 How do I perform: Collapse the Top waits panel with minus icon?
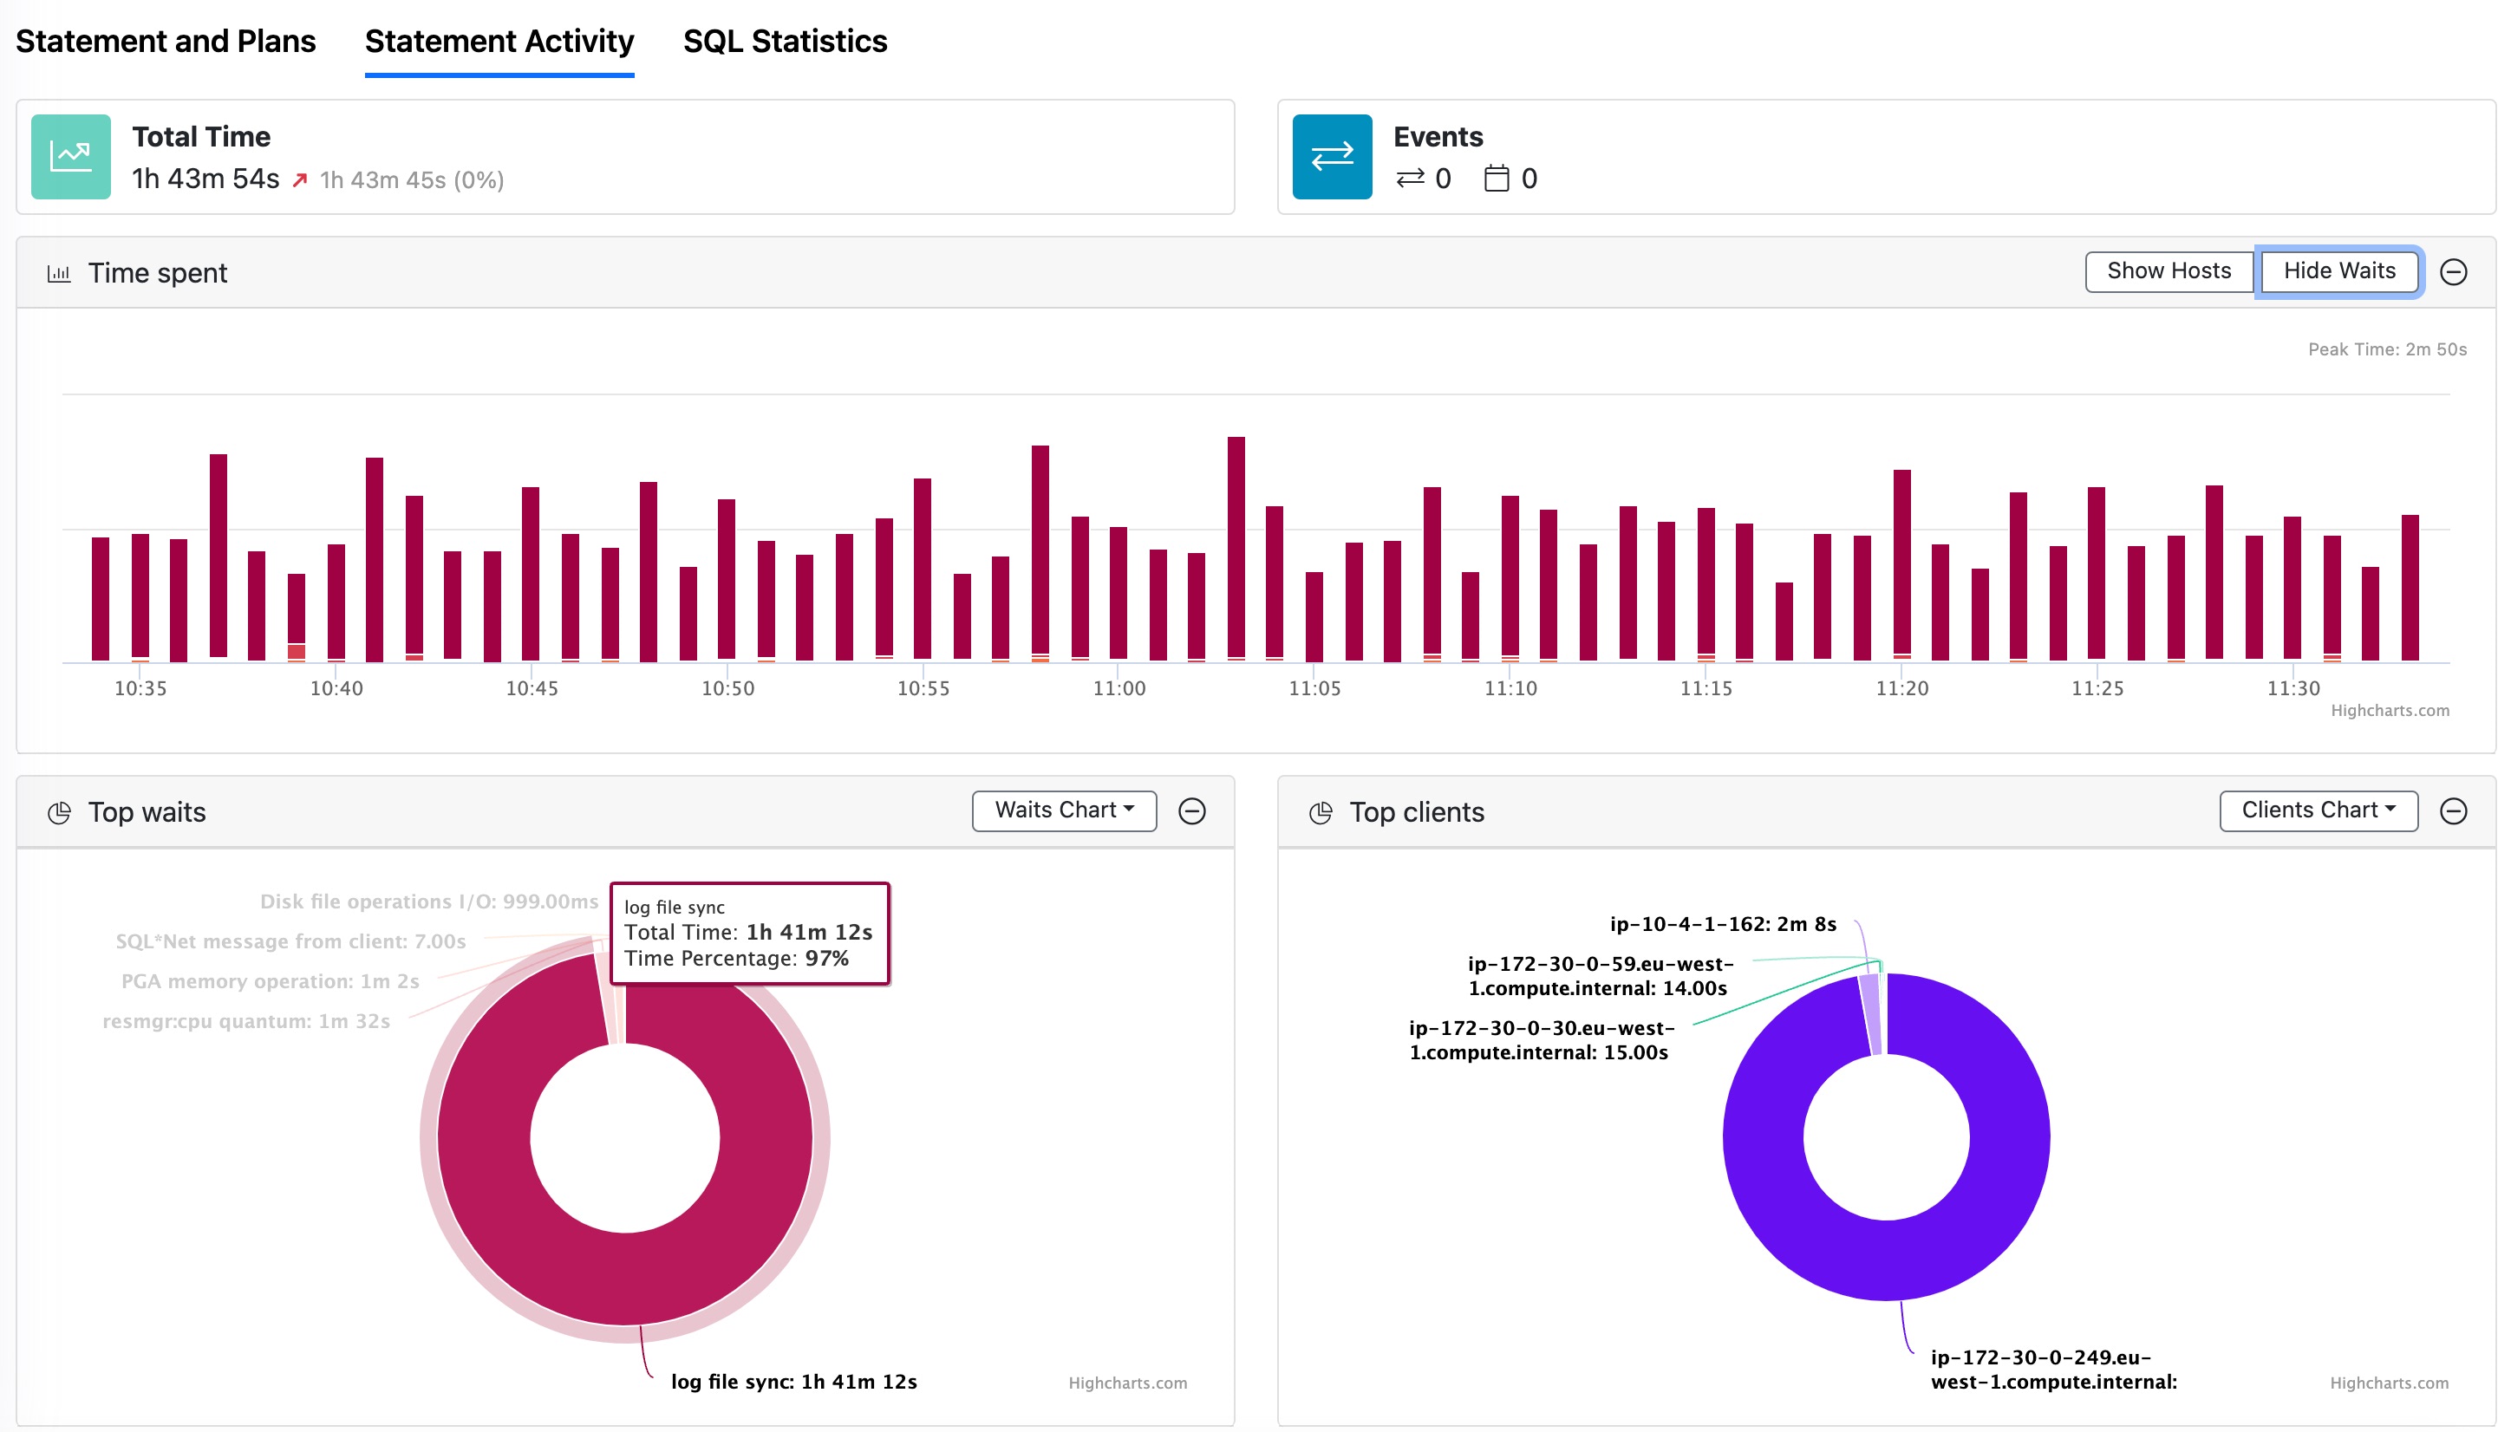(1194, 810)
